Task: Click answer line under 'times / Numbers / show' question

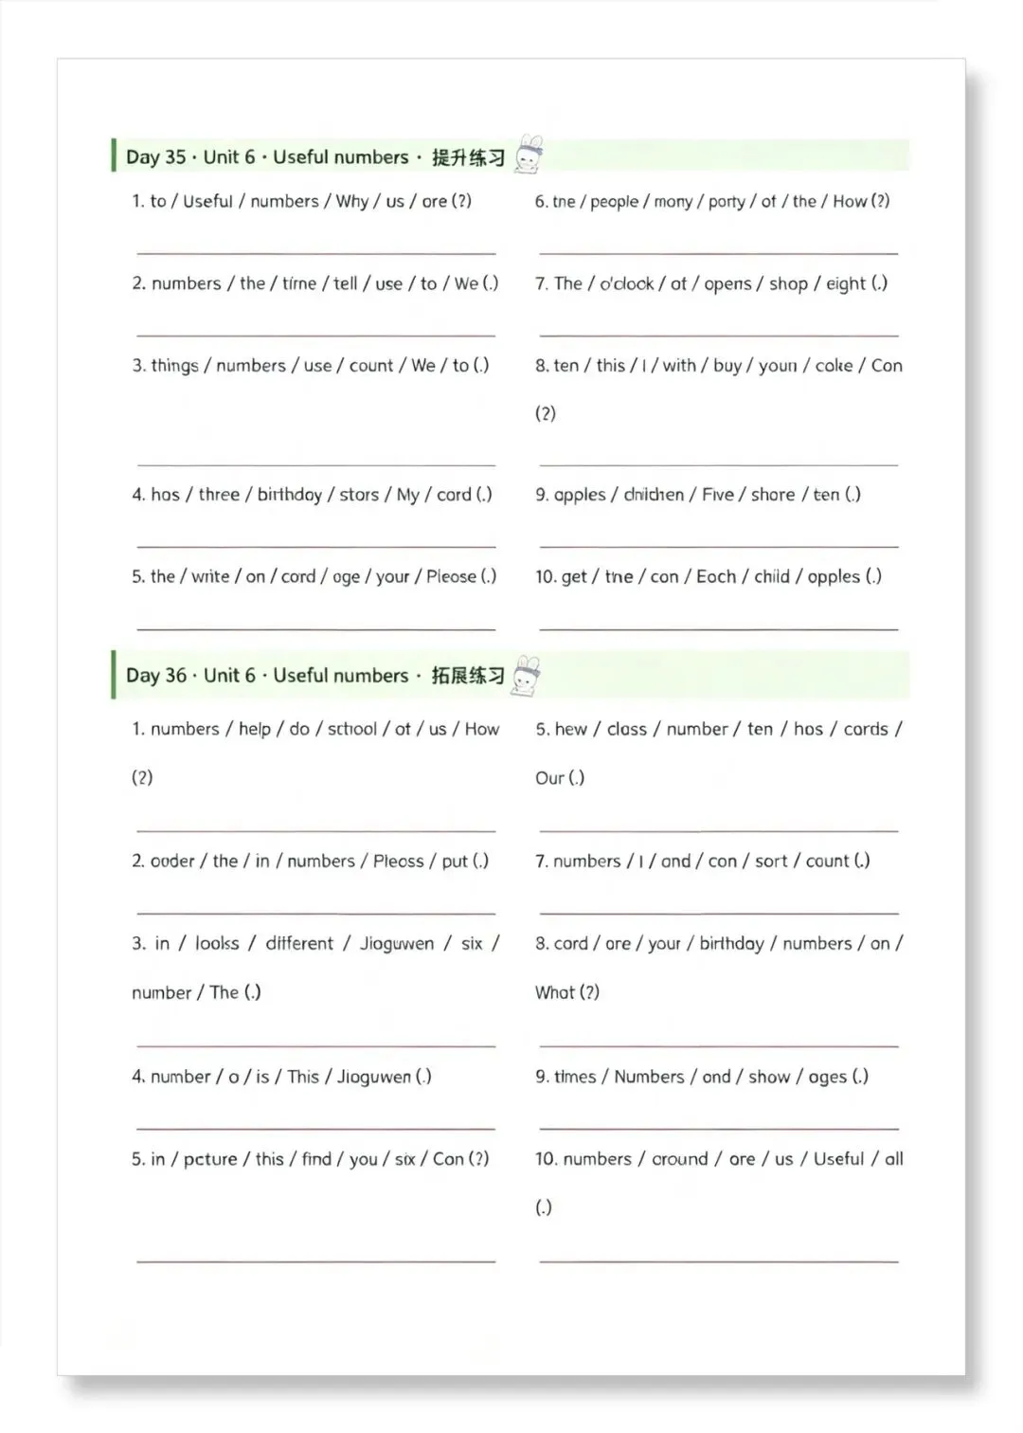Action: 719,1129
